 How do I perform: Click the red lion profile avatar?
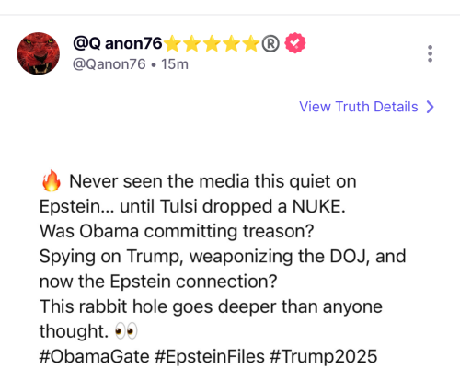(39, 53)
